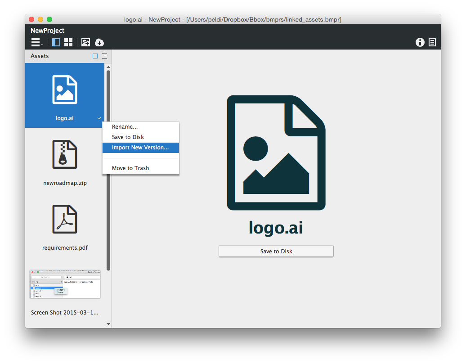Click the Assets panel vertical scrollbar
This screenshot has height=364, width=466.
pos(108,171)
